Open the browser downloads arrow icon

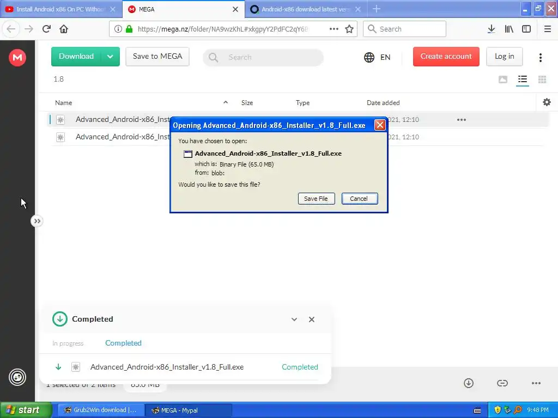click(492, 29)
